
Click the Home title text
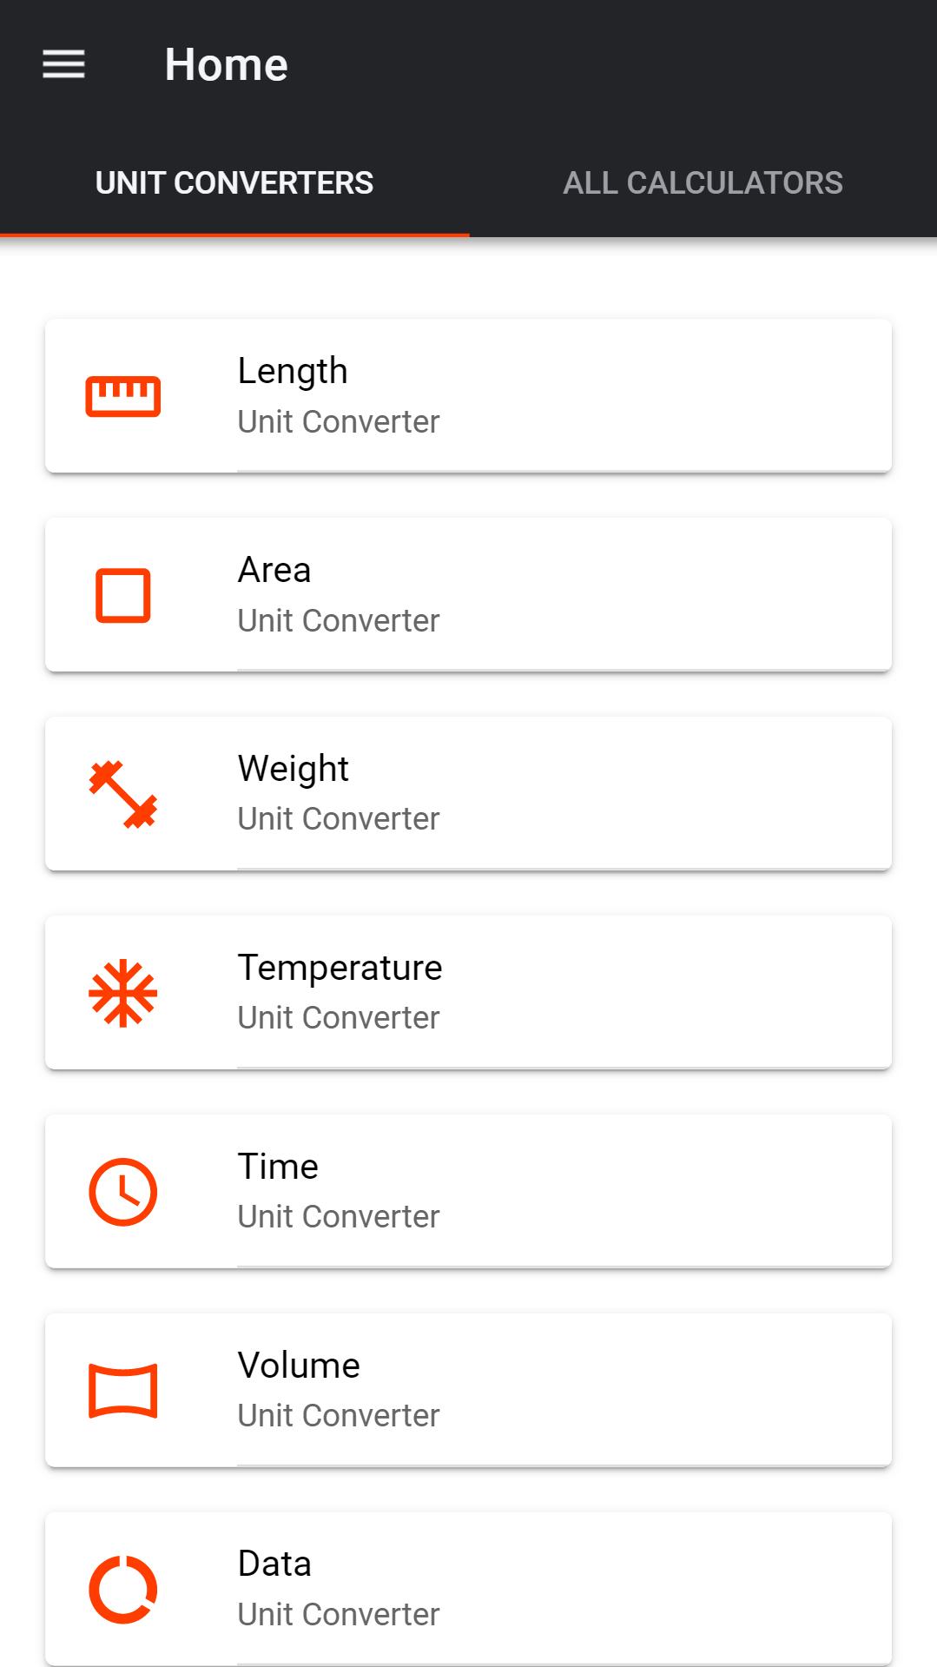[226, 65]
